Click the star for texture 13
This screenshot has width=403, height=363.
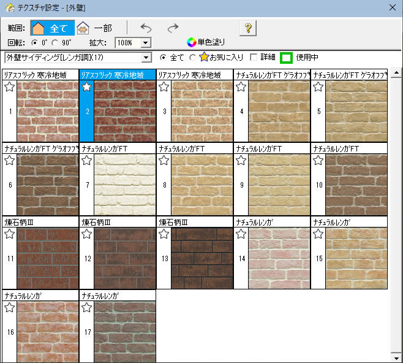click(164, 234)
